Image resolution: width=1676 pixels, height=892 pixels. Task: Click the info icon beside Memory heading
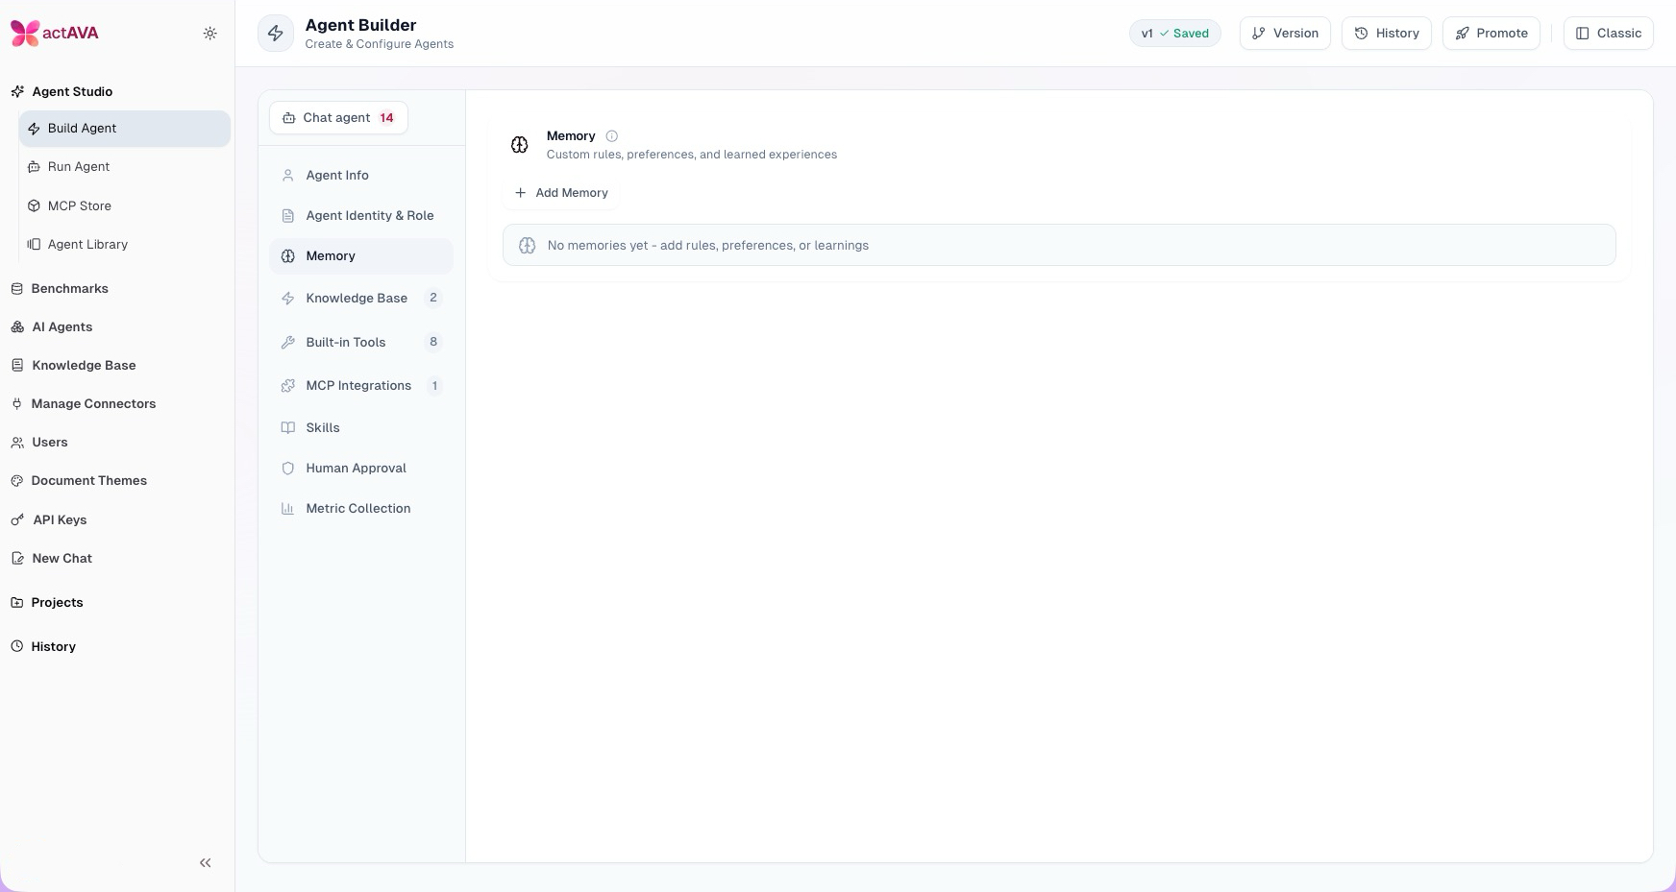tap(611, 136)
